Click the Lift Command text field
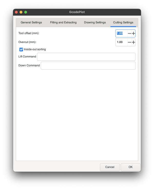The height and width of the screenshot is (189, 154). 86,57
